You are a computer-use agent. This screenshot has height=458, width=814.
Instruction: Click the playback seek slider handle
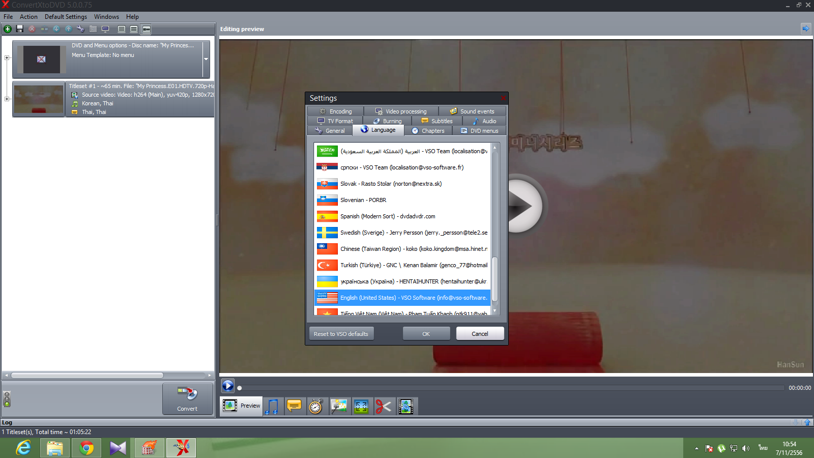click(240, 388)
